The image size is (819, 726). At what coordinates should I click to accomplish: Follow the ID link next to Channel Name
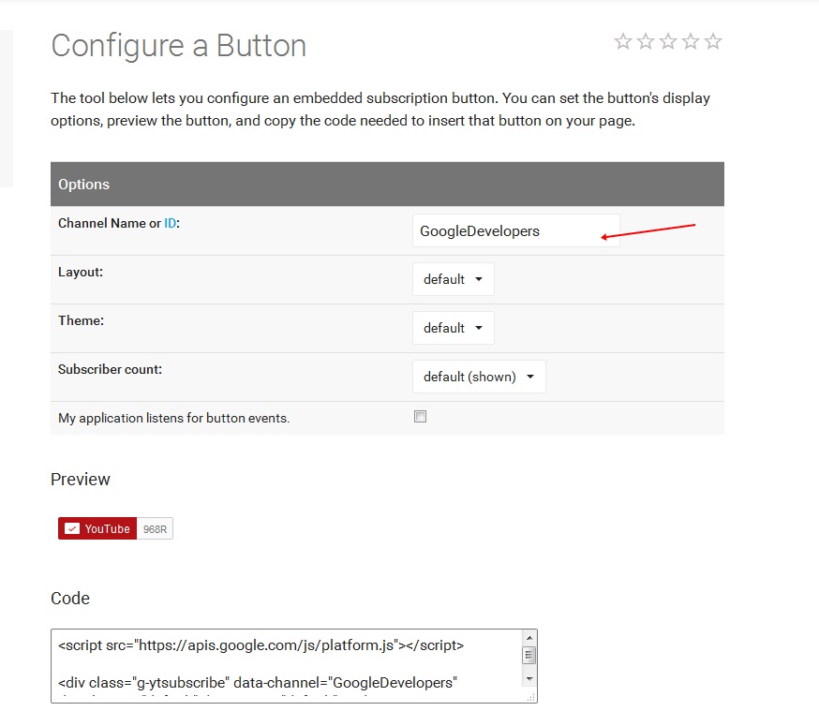(170, 223)
